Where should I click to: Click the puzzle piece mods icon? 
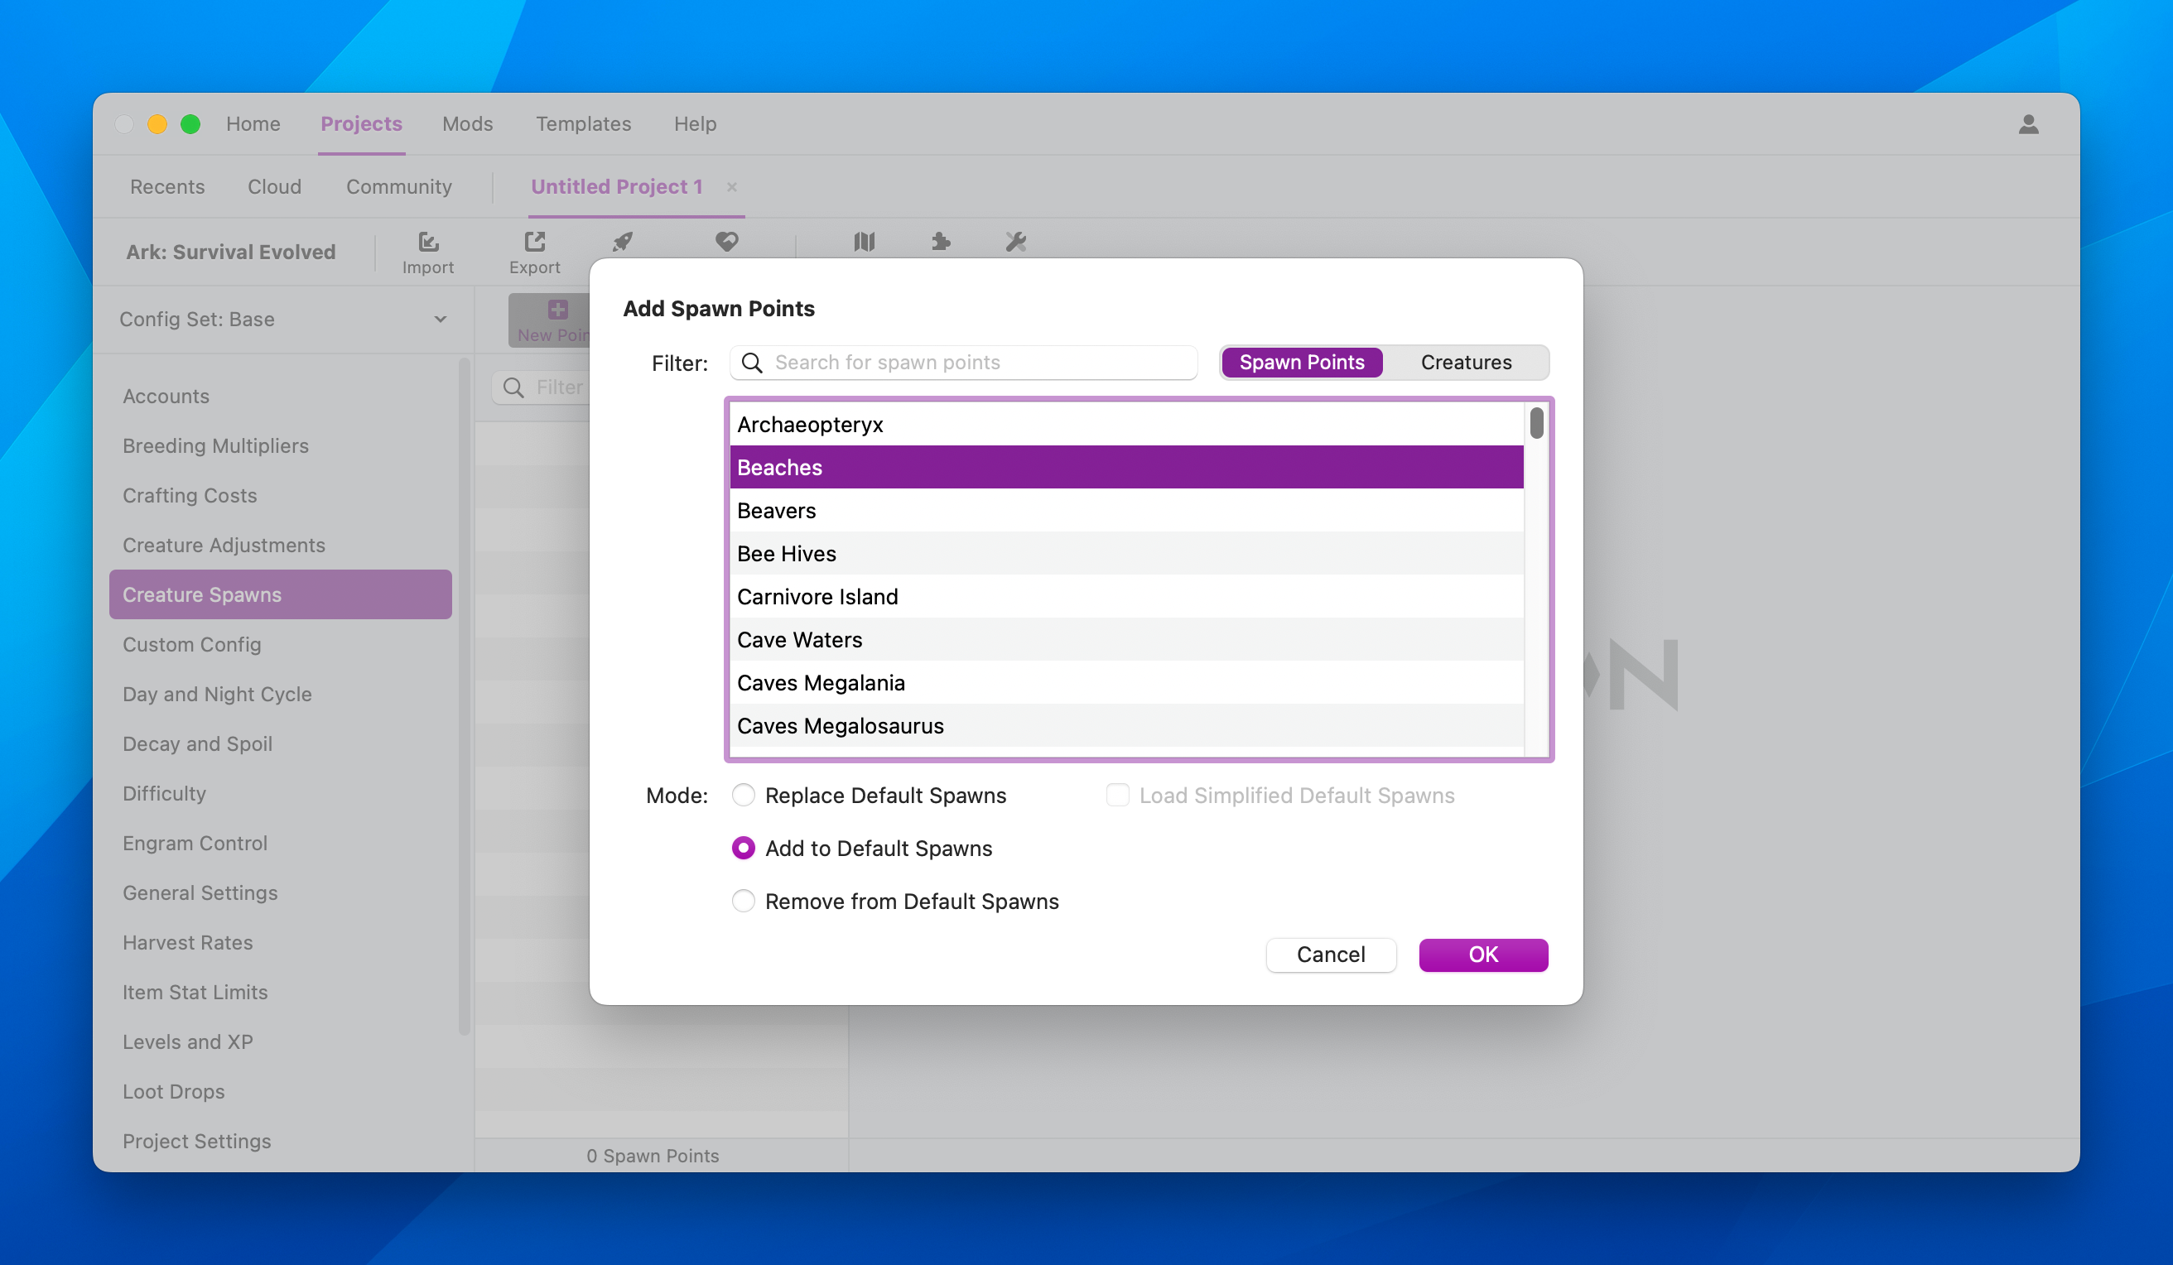click(x=941, y=242)
